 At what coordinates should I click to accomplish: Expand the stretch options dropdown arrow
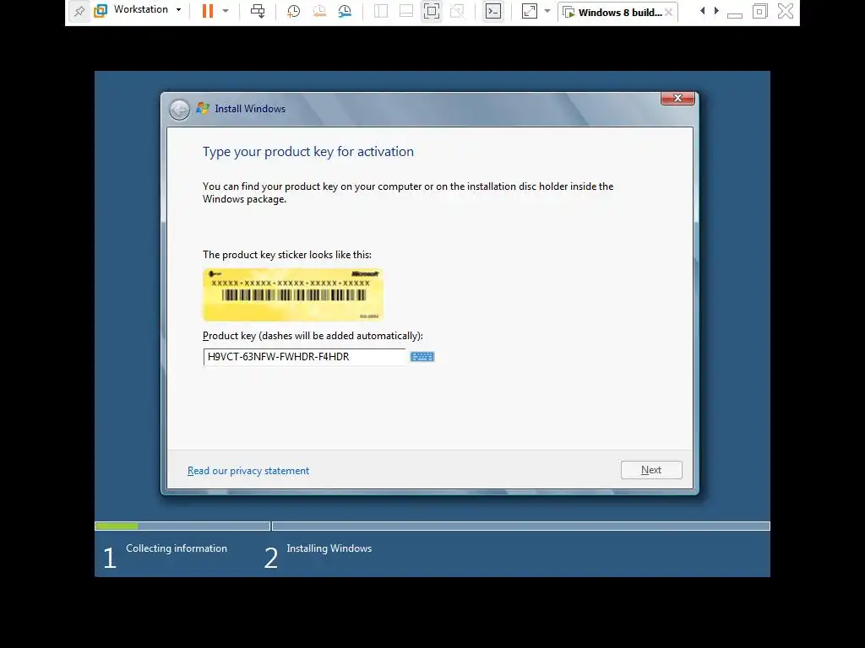pyautogui.click(x=547, y=10)
